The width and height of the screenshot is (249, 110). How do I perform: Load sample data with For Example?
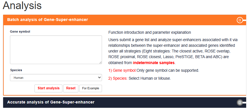point(91,88)
